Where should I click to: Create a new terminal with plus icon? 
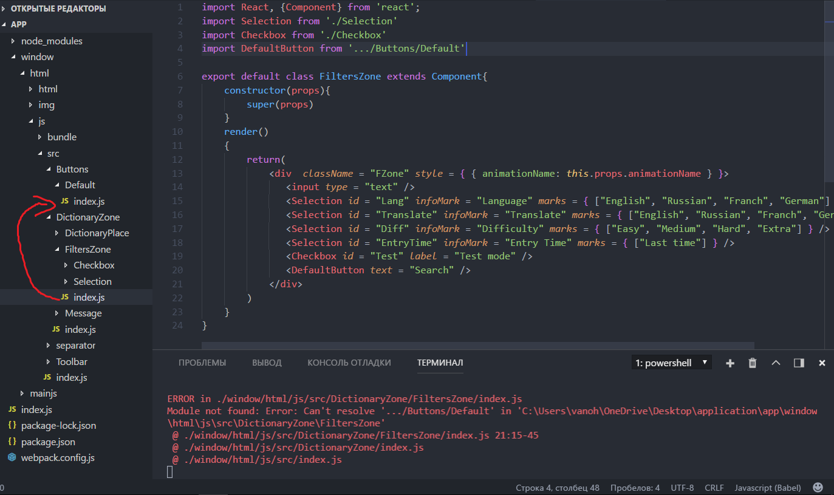730,363
